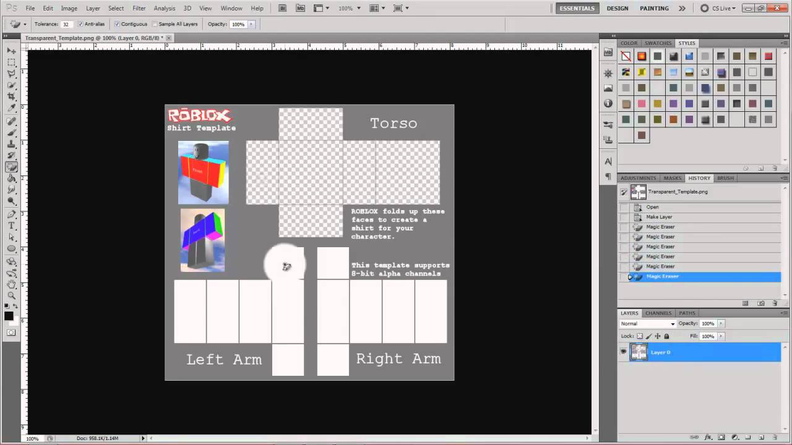792x445 pixels.
Task: Select the History Brush tool
Action: [x=11, y=154]
